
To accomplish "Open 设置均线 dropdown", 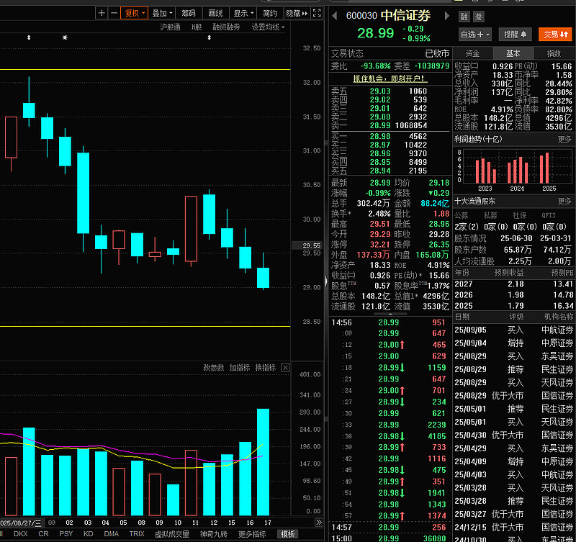I will click(x=268, y=27).
